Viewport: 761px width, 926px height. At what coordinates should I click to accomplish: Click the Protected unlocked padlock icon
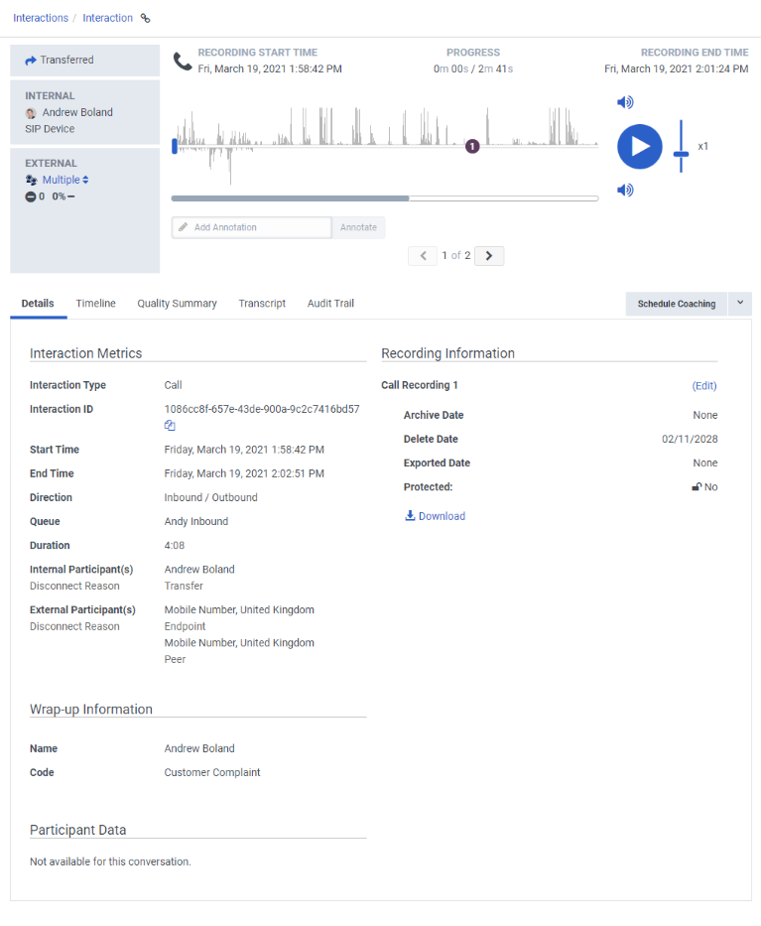697,487
